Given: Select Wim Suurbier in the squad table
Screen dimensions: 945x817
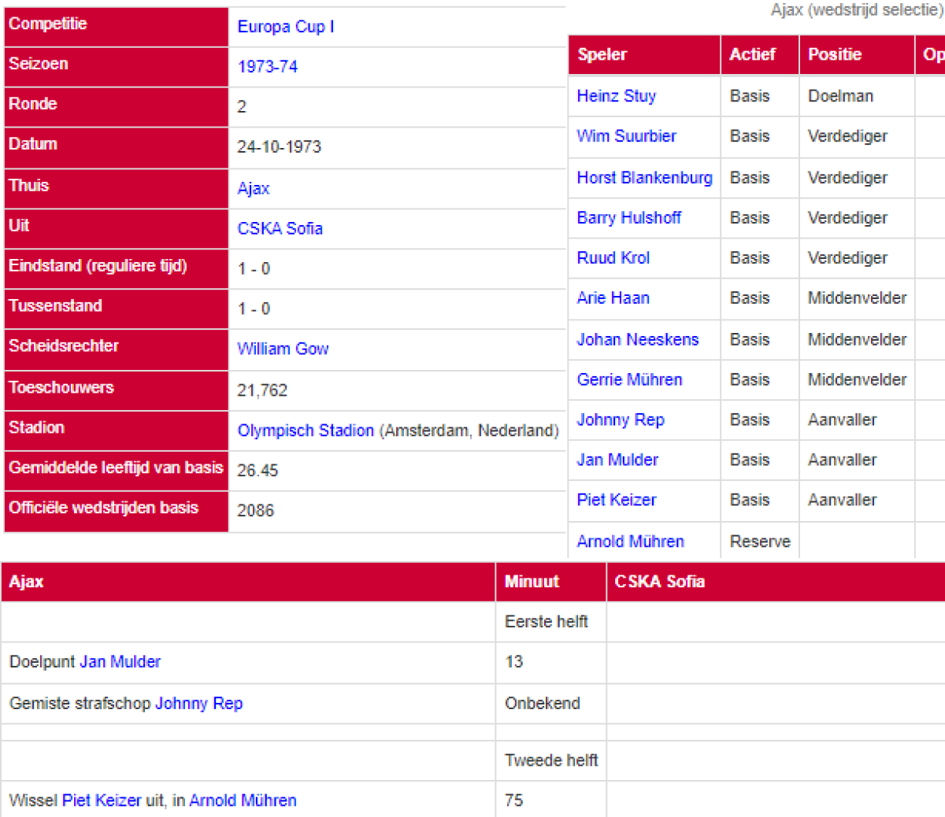Looking at the screenshot, I should coord(626,136).
